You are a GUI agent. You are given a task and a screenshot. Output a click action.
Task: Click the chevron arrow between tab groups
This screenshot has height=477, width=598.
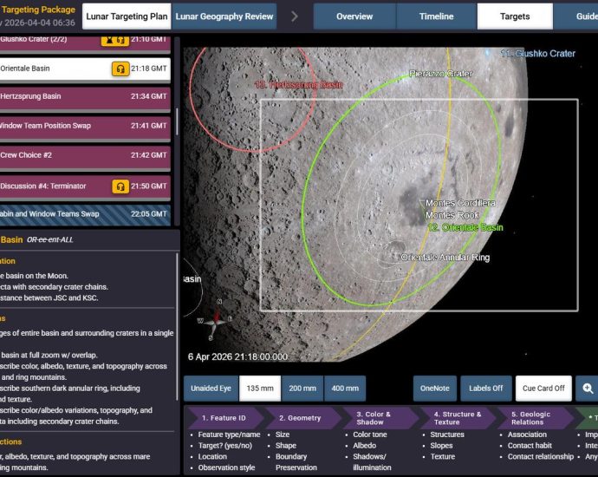(x=295, y=16)
